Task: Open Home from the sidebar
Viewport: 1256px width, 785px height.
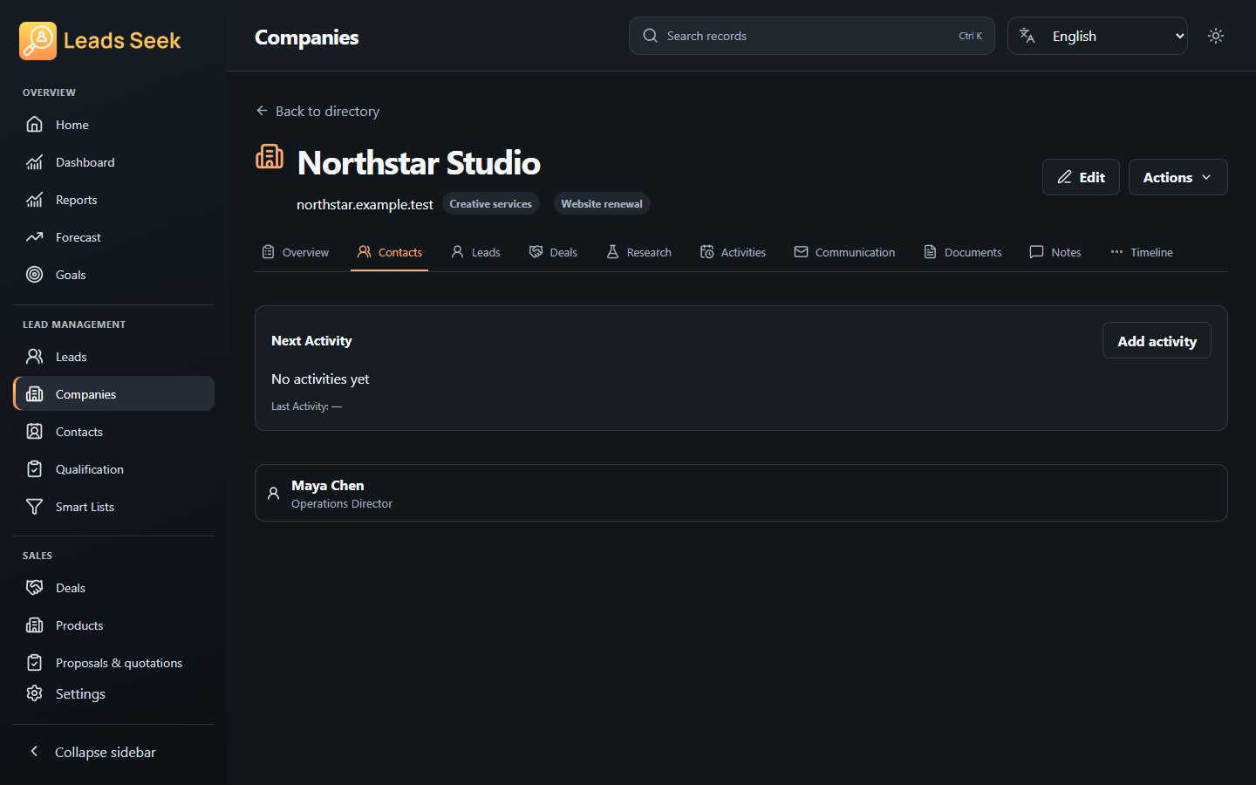Action: point(113,125)
